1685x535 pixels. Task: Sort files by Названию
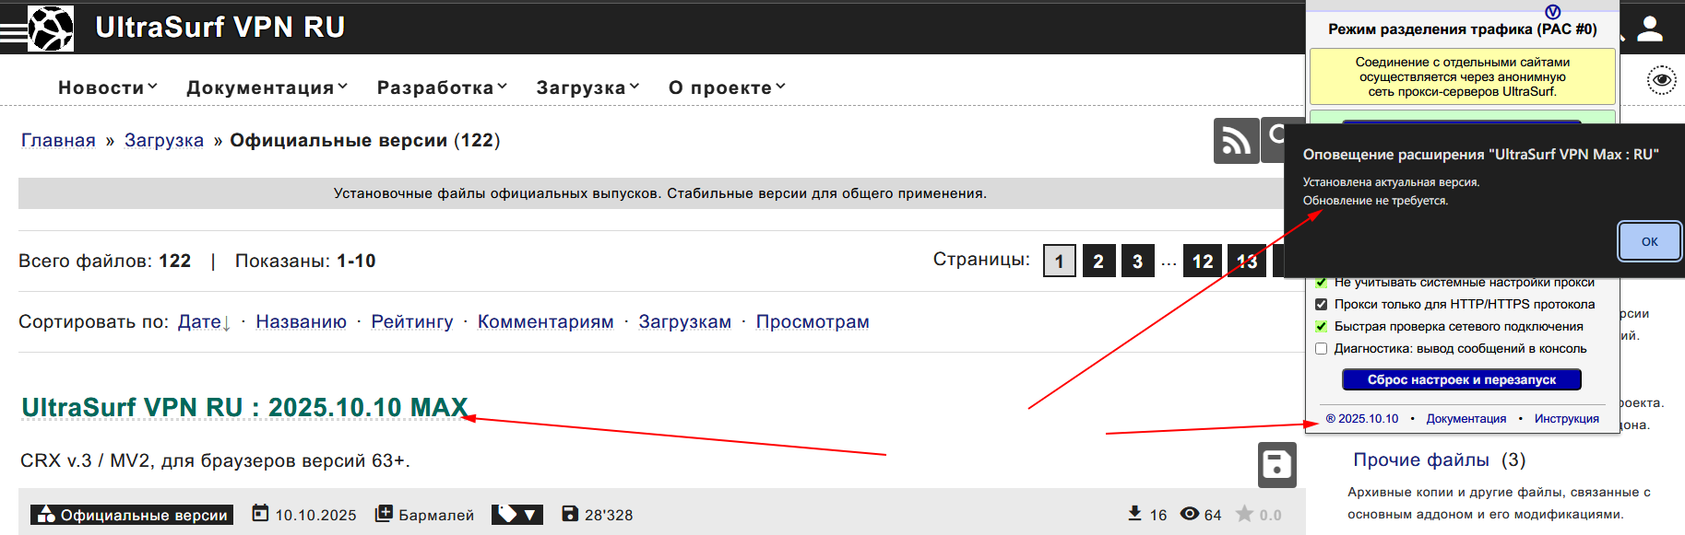pos(302,321)
